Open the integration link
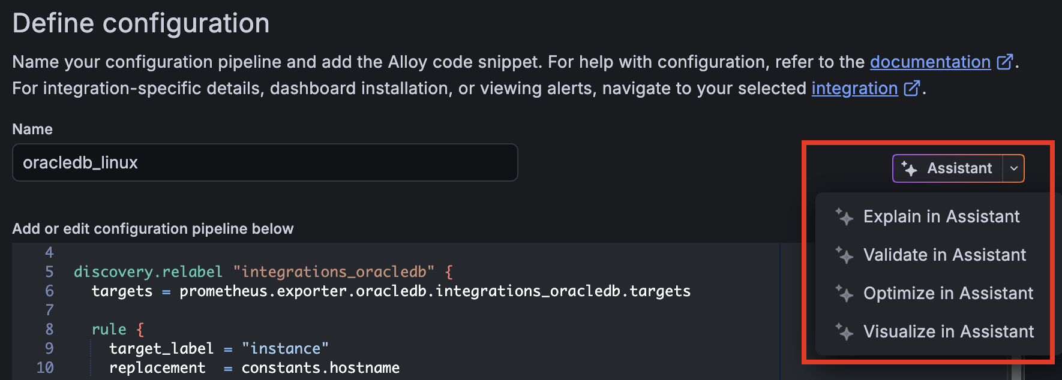The height and width of the screenshot is (380, 1062). pyautogui.click(x=854, y=88)
